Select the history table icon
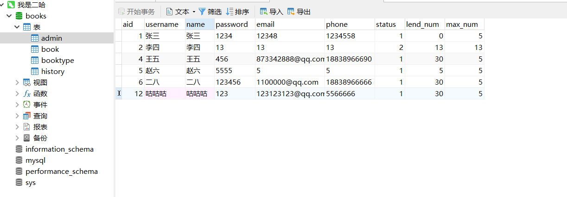Screen dimensions: 567x197 coord(35,72)
